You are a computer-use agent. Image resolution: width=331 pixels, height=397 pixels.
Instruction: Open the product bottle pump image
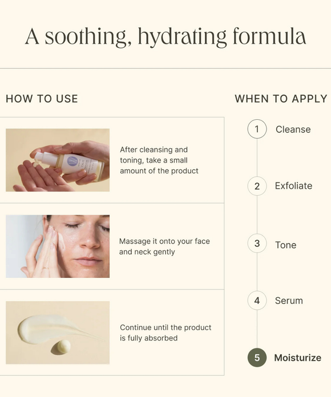point(58,160)
